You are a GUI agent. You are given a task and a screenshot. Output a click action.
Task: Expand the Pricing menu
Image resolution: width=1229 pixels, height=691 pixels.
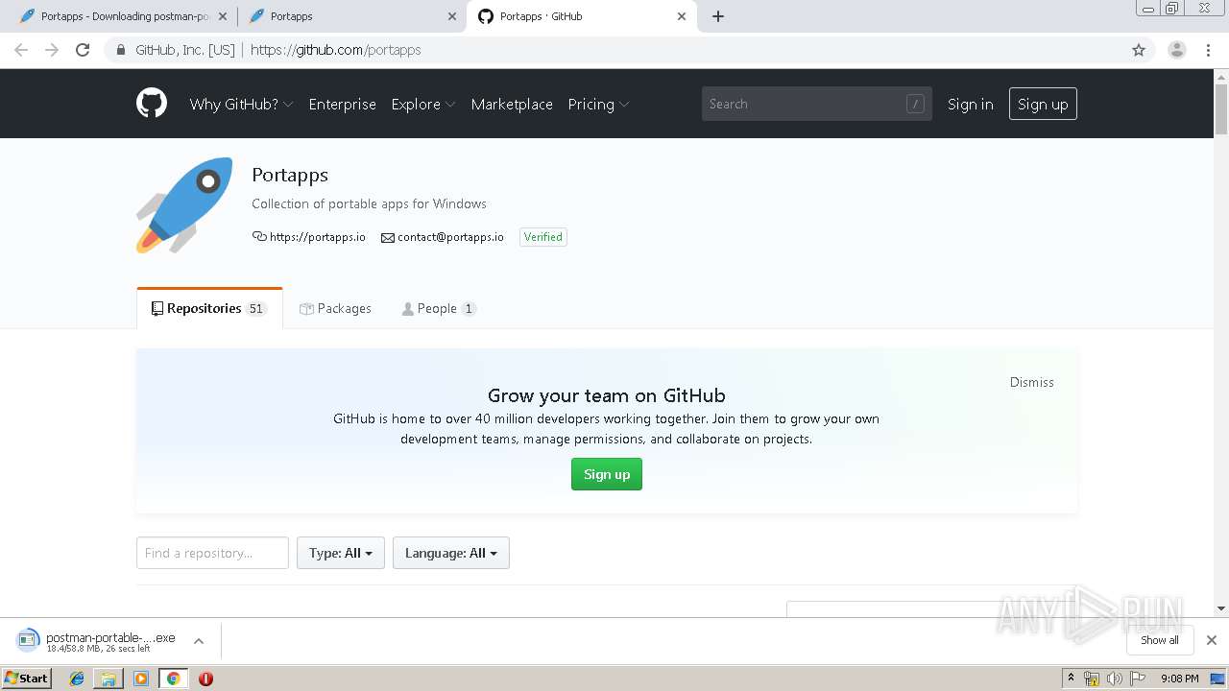point(598,104)
